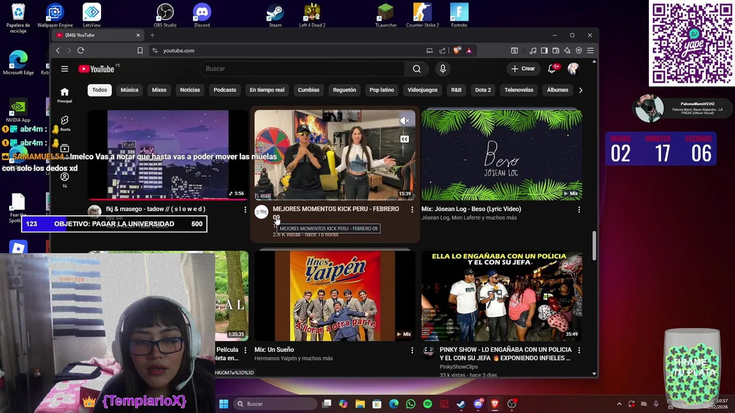This screenshot has height=413, width=735.
Task: Open Brave VPN shield icon
Action: tap(579, 50)
